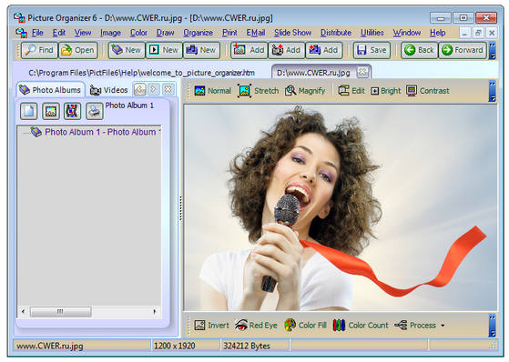Click the printer icon in album panel
The width and height of the screenshot is (509, 362).
pos(95,111)
